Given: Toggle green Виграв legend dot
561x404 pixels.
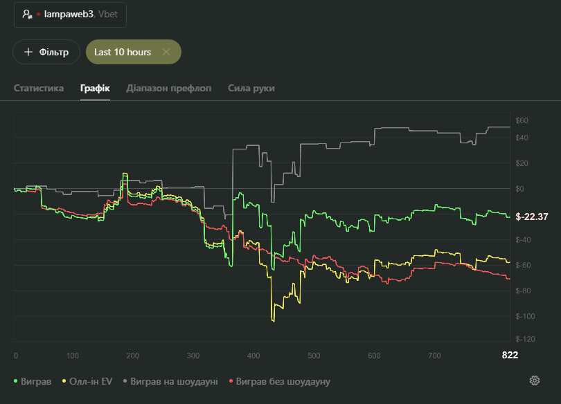Looking at the screenshot, I should [x=17, y=381].
